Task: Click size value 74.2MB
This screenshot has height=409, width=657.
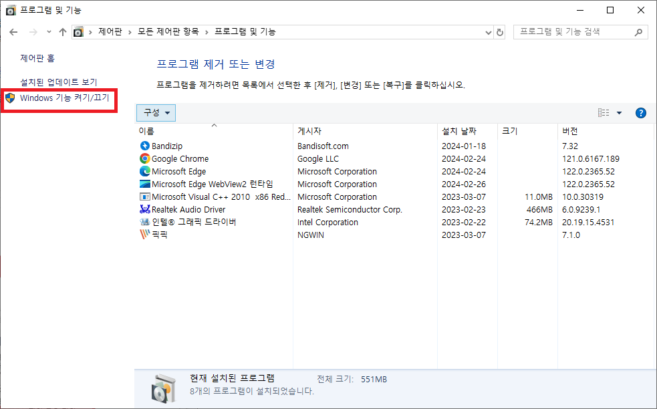Action: (539, 222)
